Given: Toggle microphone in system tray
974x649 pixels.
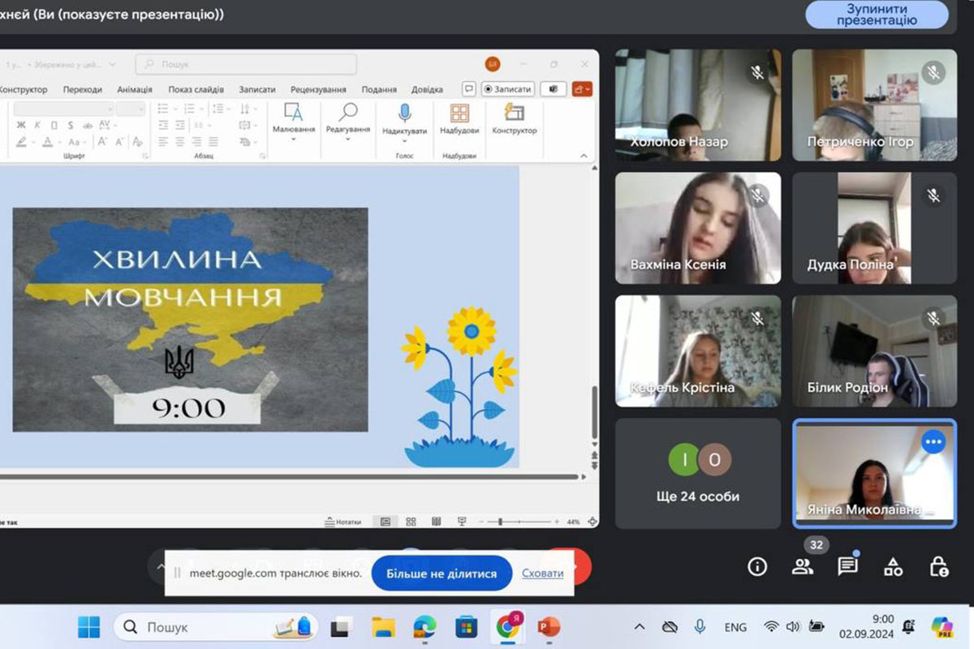Looking at the screenshot, I should click(700, 626).
